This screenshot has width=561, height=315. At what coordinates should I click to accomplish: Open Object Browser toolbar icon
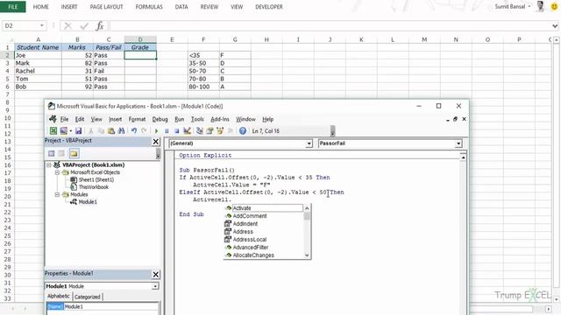tap(220, 131)
